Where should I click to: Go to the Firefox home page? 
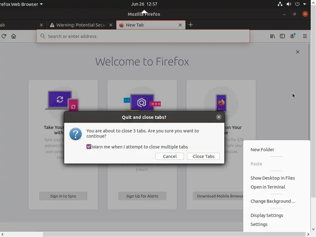14,36
